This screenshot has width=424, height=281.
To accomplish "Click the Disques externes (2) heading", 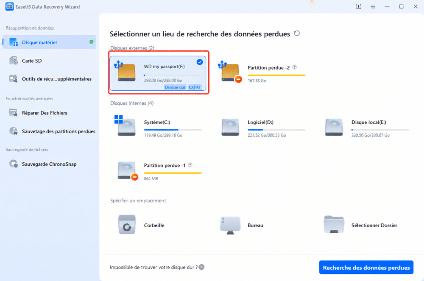I will point(132,48).
